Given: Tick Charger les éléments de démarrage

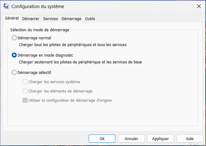Looking at the screenshot, I should pos(25,91).
